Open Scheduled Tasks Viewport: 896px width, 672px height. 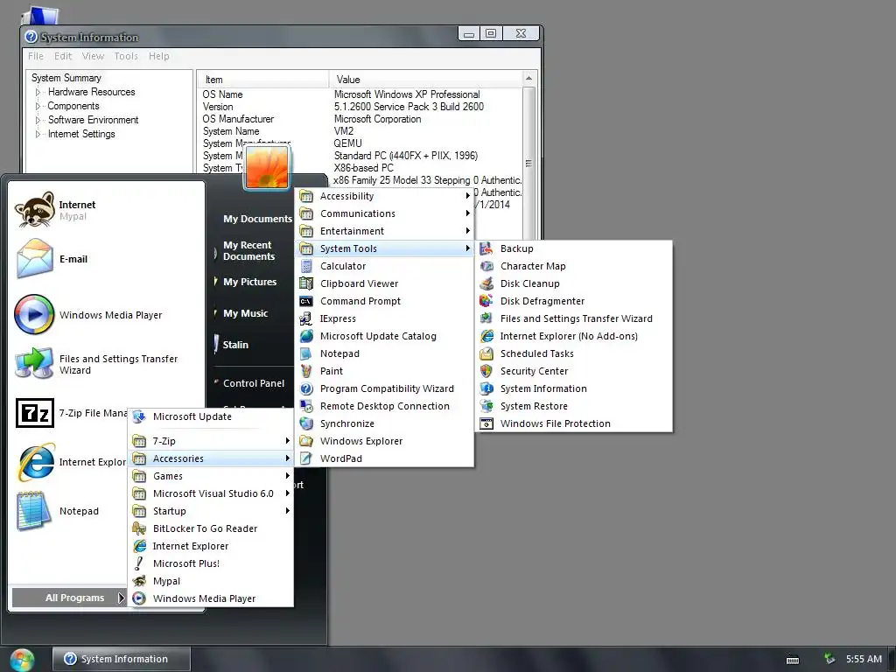point(576,353)
